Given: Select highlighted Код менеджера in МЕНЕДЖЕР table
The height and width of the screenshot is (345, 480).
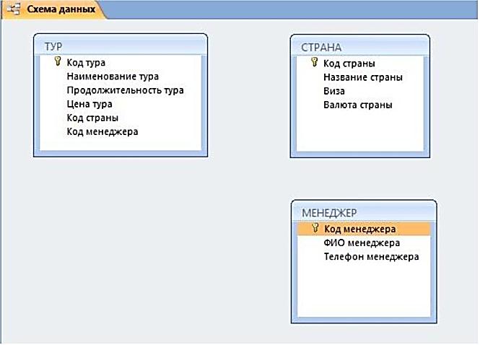Looking at the screenshot, I should tap(364, 229).
